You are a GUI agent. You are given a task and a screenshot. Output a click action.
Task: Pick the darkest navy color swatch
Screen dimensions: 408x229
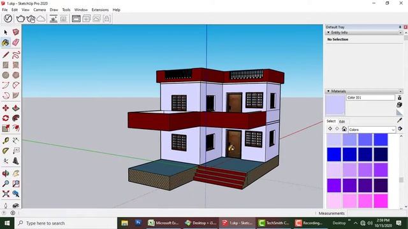pos(381,154)
